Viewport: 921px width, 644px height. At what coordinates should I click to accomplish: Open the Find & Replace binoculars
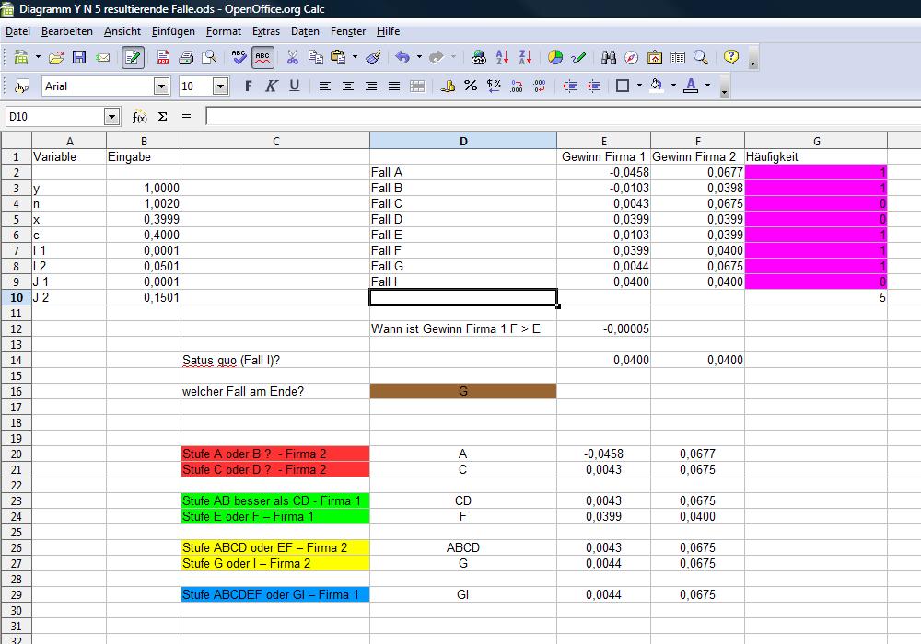click(609, 57)
